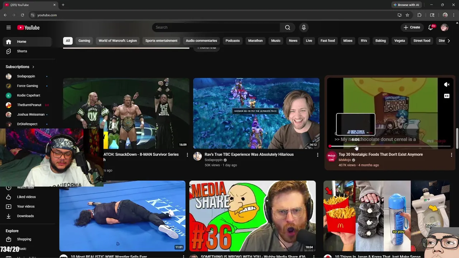Click the YouTube search field
The height and width of the screenshot is (258, 459).
[x=216, y=28]
